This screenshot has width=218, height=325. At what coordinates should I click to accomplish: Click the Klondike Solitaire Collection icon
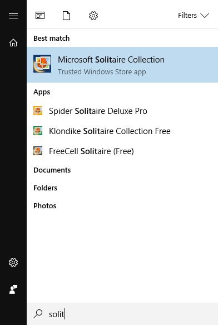[38, 131]
